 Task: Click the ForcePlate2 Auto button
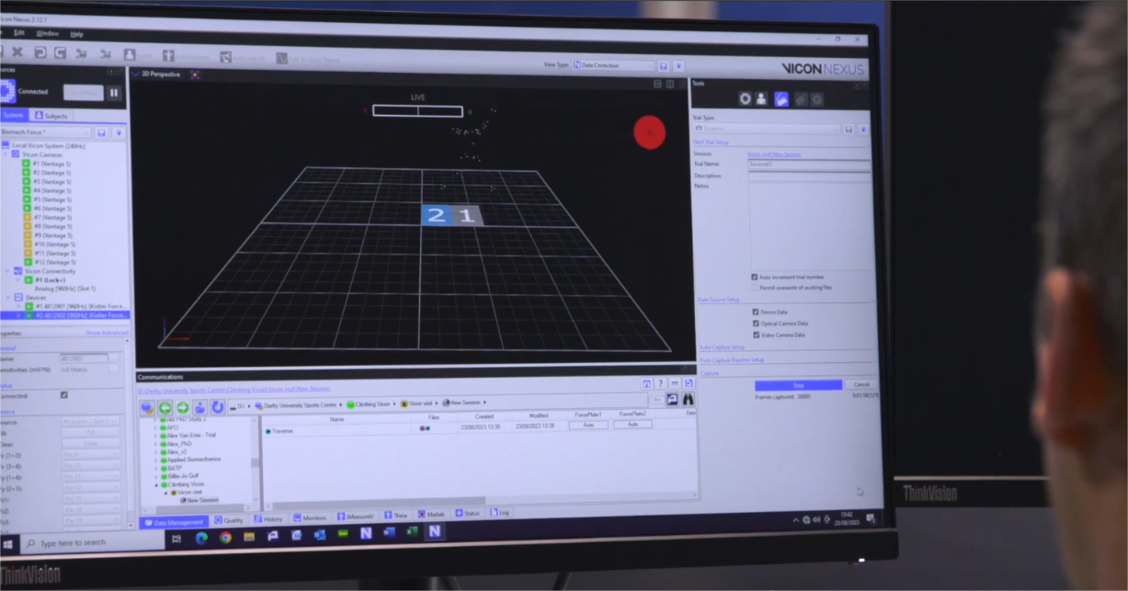pos(632,425)
